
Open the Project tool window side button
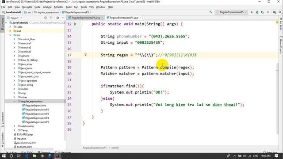(x=2, y=24)
